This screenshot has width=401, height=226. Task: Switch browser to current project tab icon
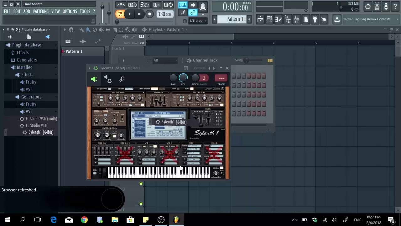29,37
